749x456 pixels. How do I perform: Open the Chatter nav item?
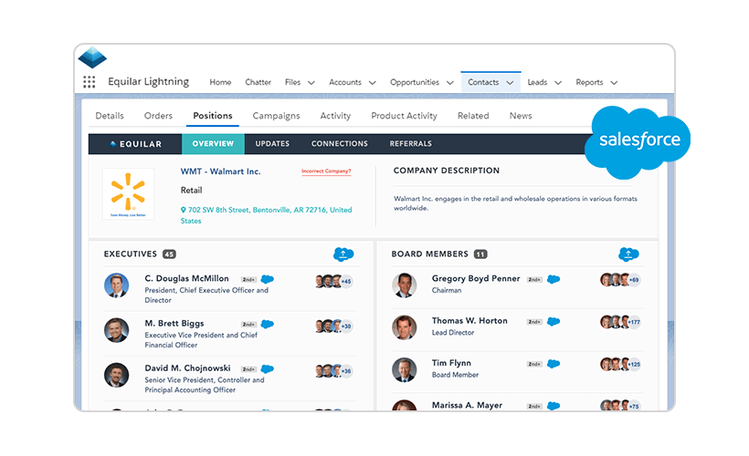(258, 82)
